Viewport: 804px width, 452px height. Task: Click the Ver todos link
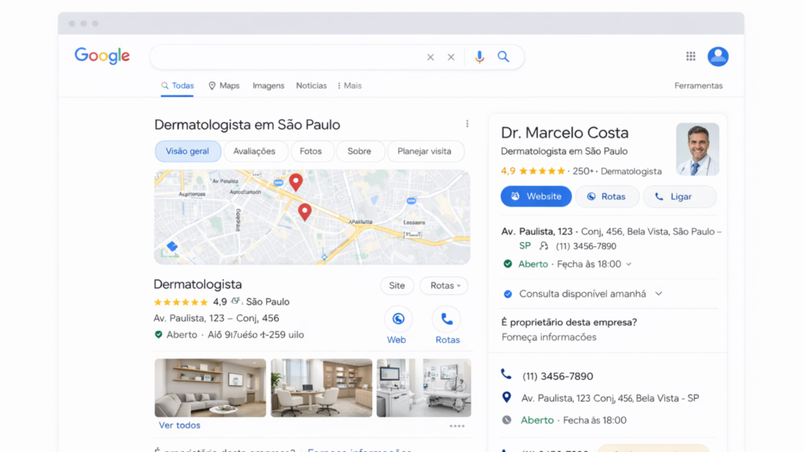pos(180,425)
